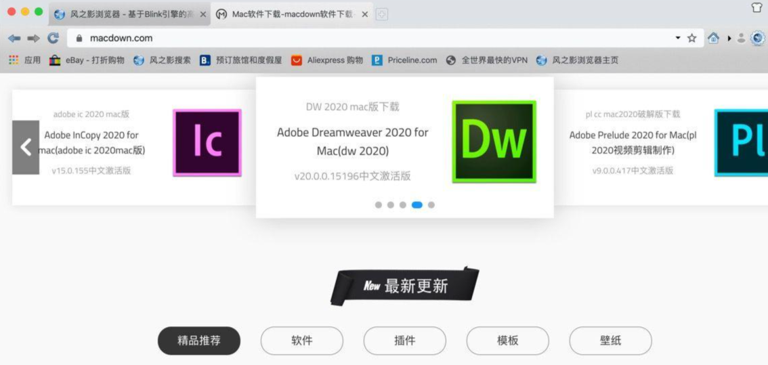Show previous carousel slide with left chevron
768x365 pixels.
pos(26,148)
